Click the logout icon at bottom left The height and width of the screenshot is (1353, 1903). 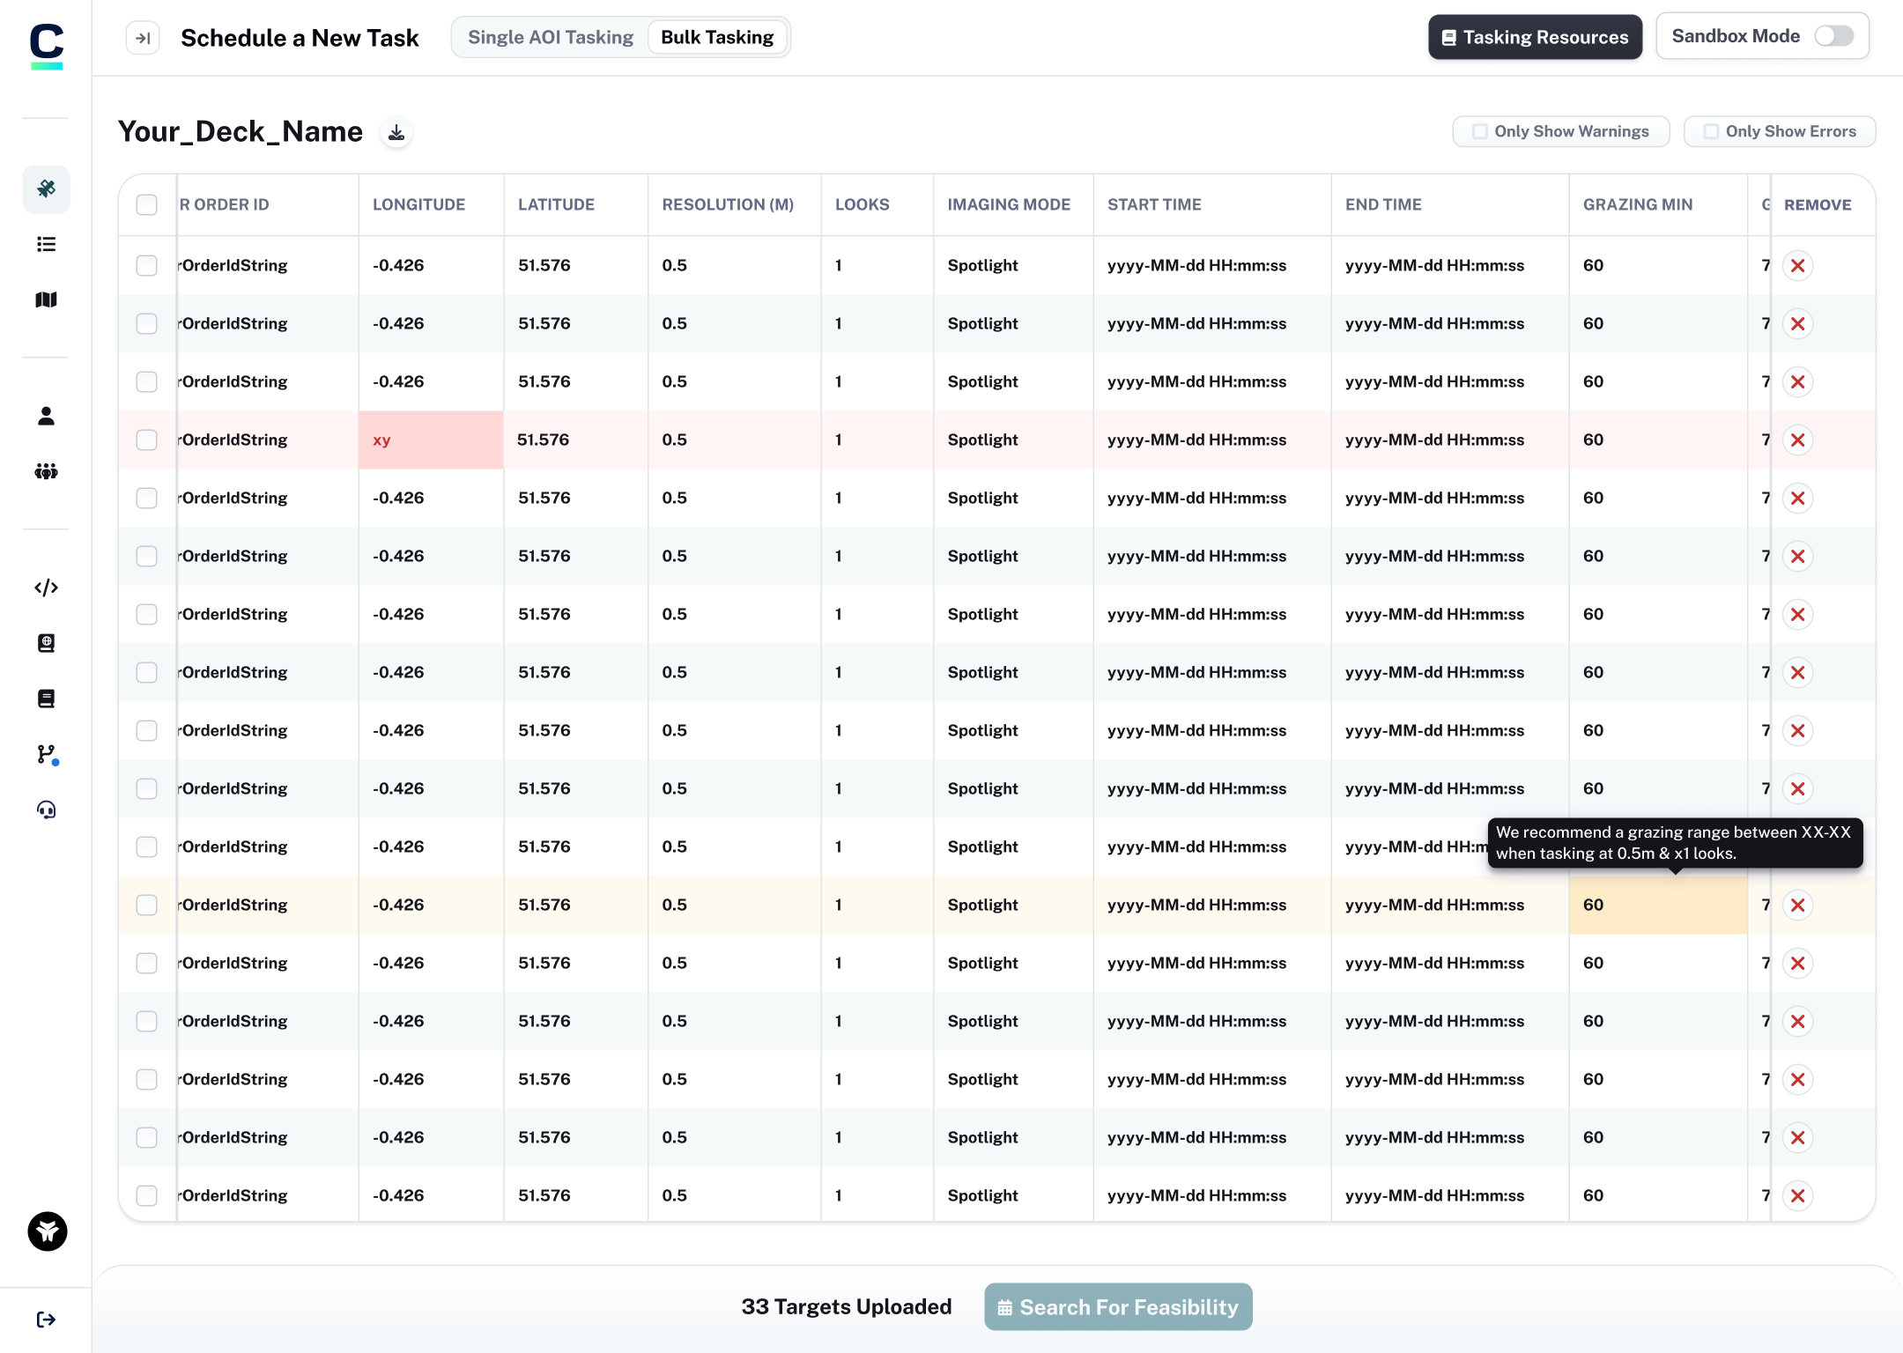[x=46, y=1319]
